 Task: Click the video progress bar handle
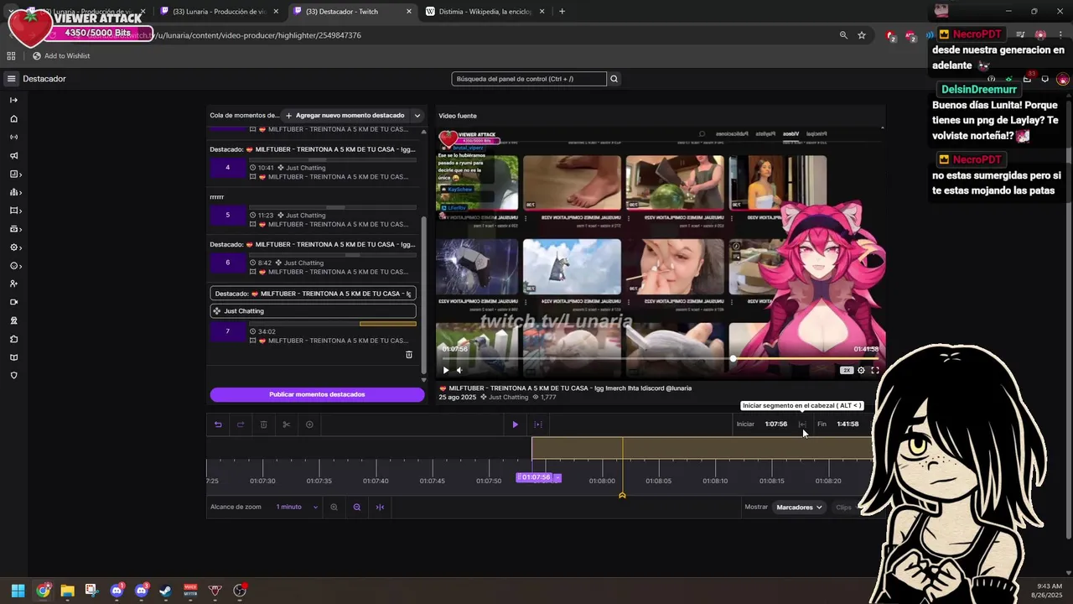pos(733,359)
